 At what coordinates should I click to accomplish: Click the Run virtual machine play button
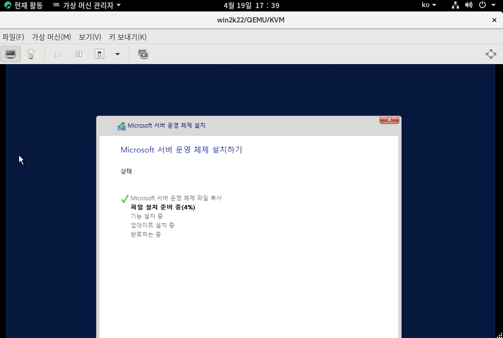(x=58, y=54)
